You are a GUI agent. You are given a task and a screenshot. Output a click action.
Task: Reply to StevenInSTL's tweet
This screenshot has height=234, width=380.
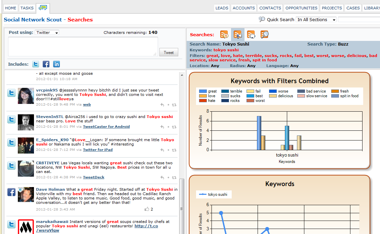point(162,127)
